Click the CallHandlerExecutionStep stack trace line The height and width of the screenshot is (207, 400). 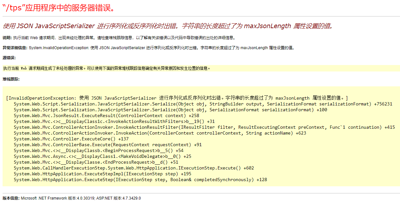(x=134, y=168)
